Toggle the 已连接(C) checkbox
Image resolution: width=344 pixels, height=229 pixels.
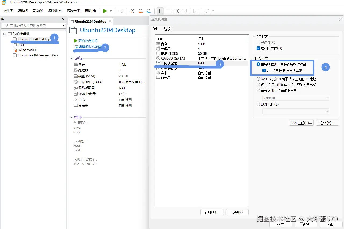click(x=258, y=42)
